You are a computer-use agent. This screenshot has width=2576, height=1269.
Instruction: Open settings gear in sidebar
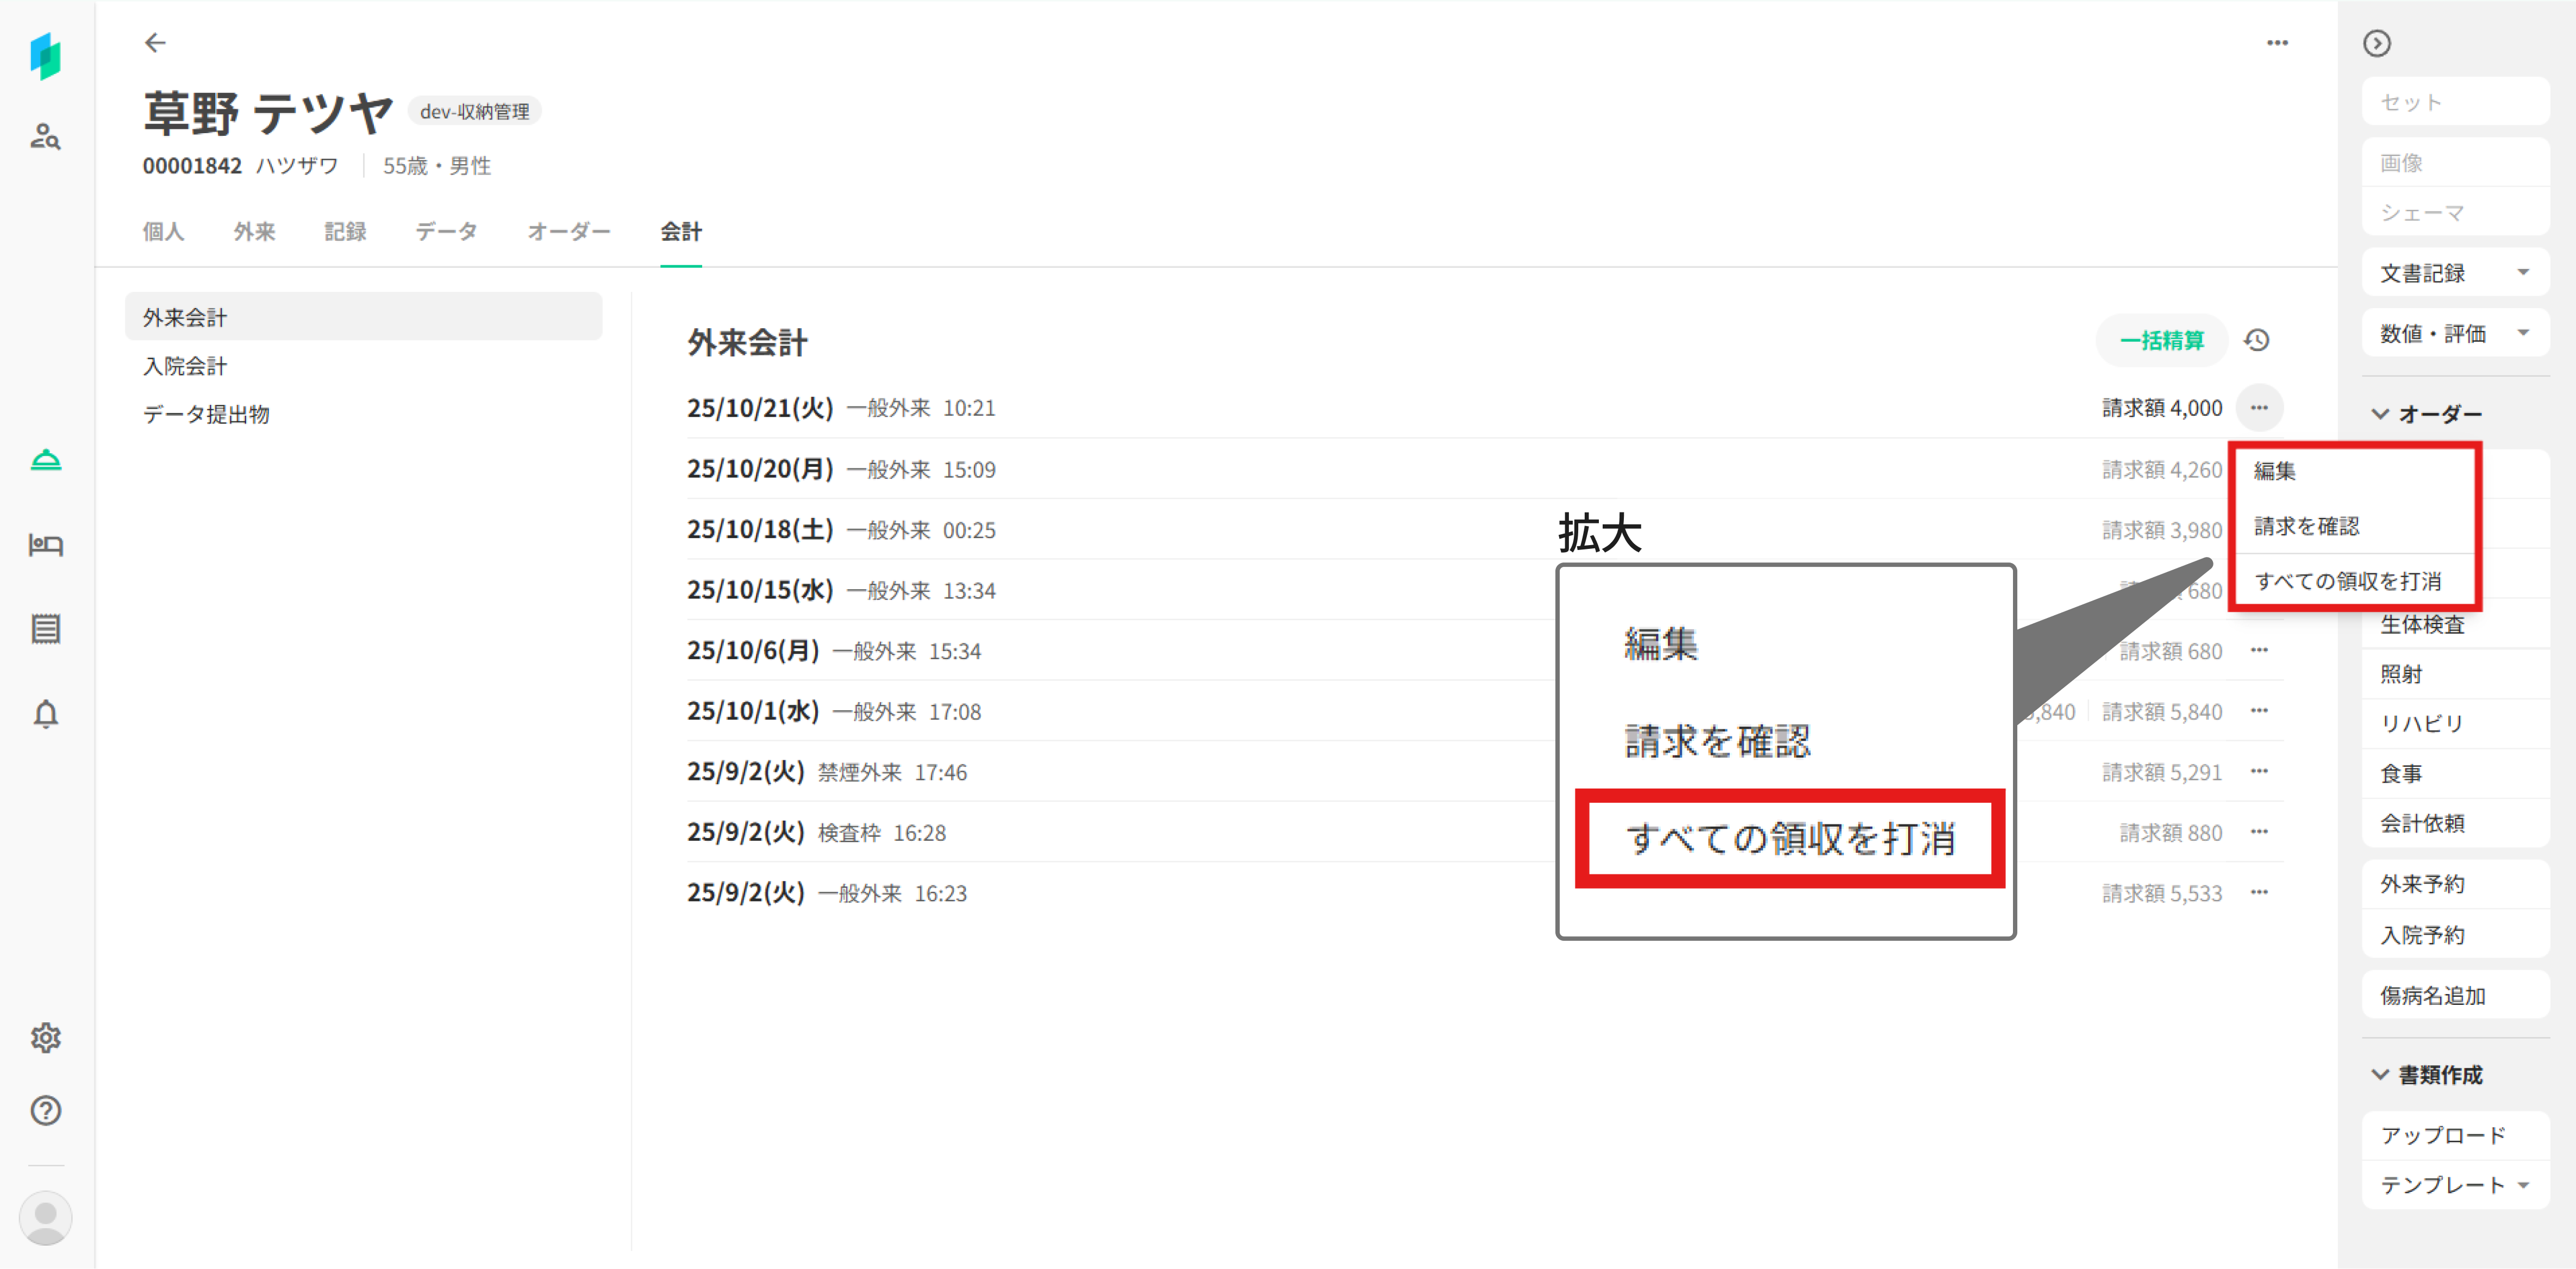coord(45,1037)
